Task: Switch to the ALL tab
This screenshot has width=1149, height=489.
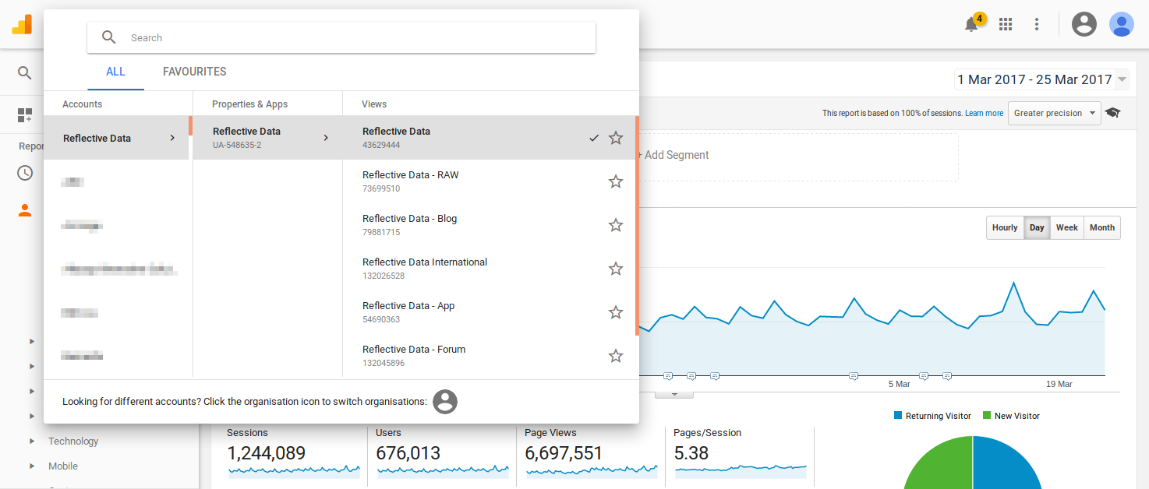Action: point(115,72)
